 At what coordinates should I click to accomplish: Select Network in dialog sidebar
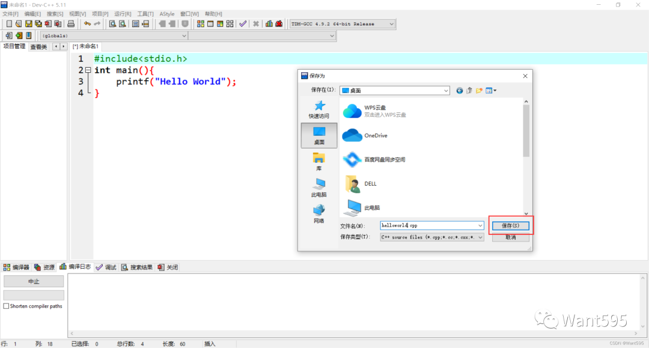(x=319, y=214)
